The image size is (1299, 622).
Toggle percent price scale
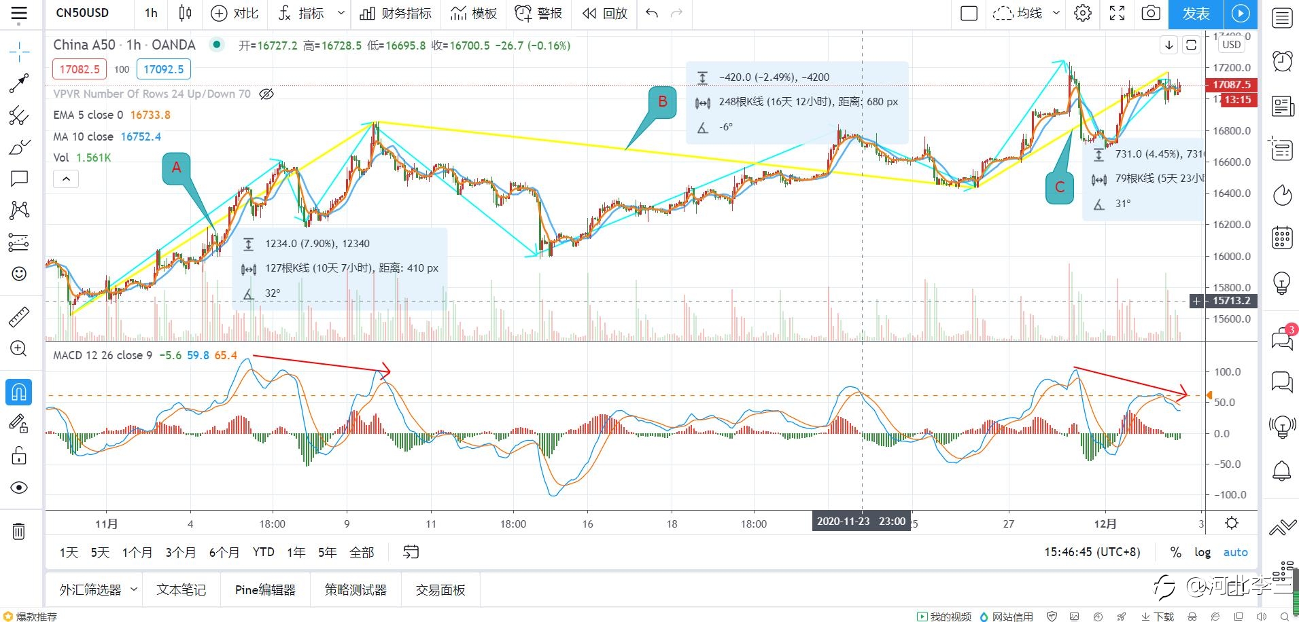tap(1175, 552)
